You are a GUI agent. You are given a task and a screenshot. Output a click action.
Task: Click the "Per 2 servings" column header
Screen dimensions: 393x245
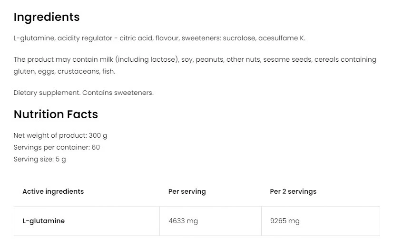coord(293,191)
